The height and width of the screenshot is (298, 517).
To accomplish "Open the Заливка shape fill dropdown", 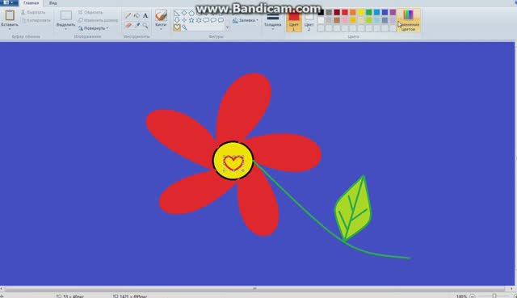I will [x=246, y=20].
